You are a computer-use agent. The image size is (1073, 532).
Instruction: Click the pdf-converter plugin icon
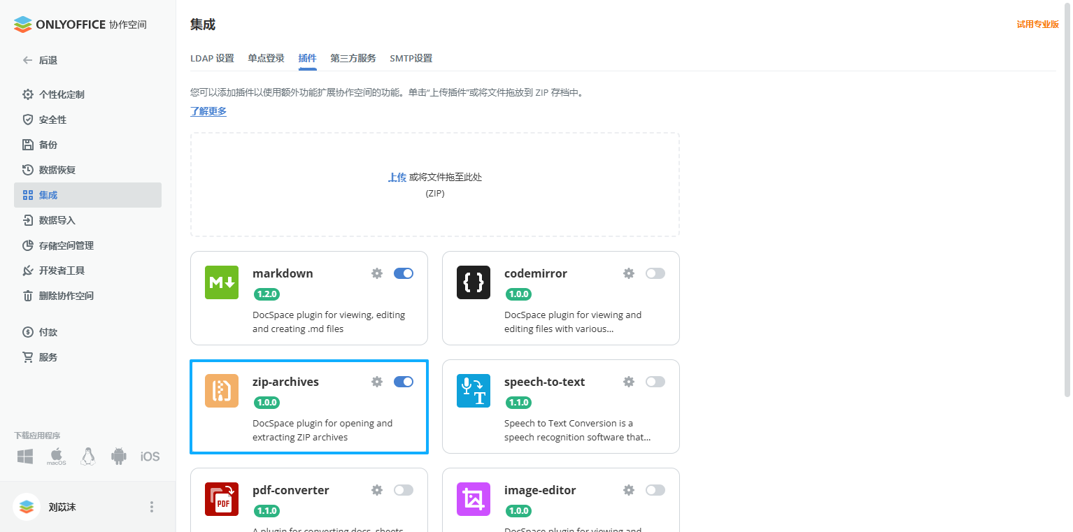[x=222, y=499]
